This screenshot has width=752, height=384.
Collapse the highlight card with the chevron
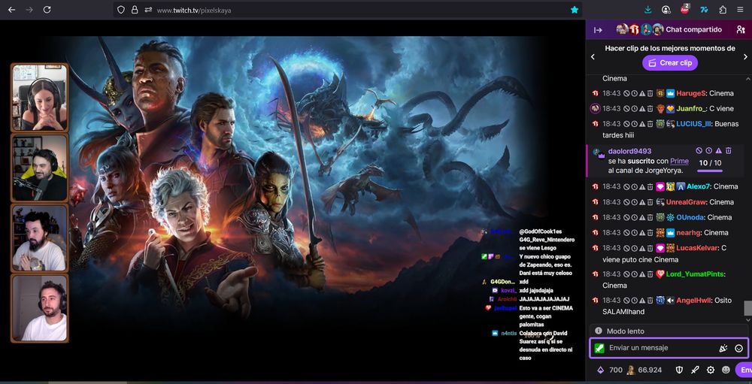747,79
